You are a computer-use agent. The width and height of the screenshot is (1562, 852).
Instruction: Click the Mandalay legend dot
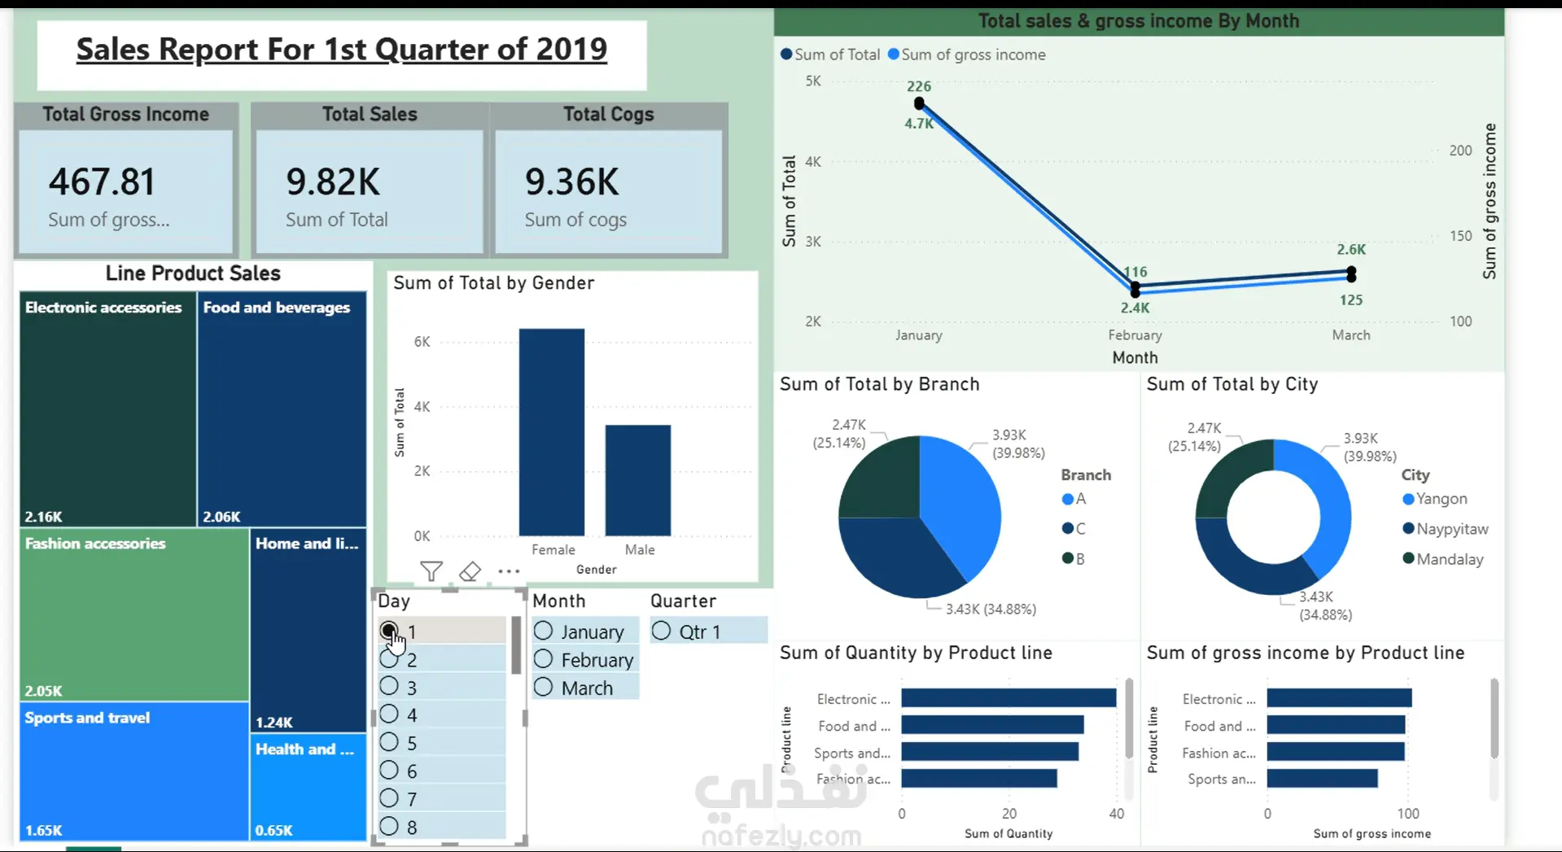[1408, 558]
